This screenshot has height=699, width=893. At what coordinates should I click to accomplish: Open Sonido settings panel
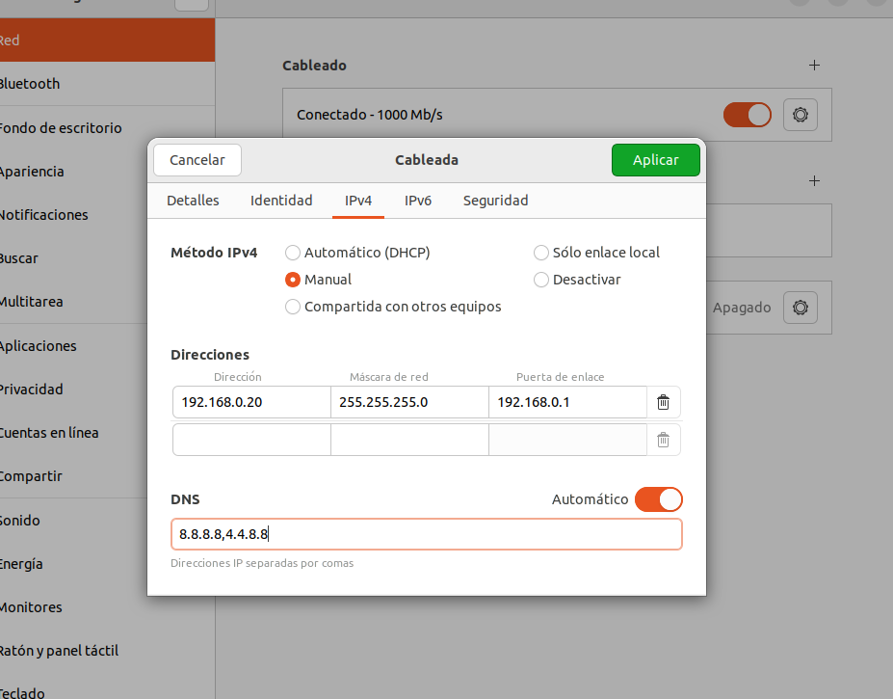[74, 521]
